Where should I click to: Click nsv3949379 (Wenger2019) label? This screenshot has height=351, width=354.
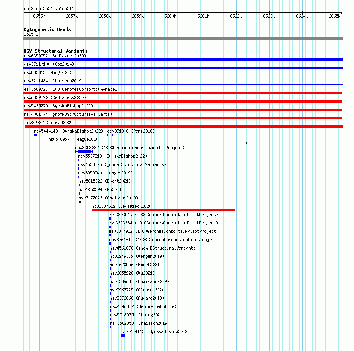click(x=137, y=256)
